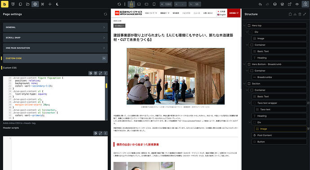Open the shield icon next to Bricks logo
This screenshot has width=310, height=170.
coord(13,4)
